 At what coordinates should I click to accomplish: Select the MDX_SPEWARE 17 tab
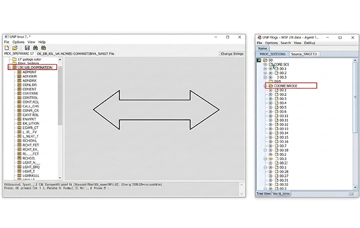[19, 53]
